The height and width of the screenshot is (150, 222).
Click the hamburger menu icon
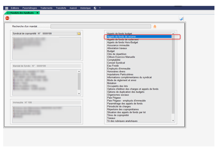(x=6, y=8)
